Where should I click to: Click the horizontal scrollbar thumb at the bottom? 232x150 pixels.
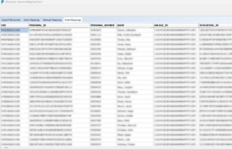pos(6,148)
